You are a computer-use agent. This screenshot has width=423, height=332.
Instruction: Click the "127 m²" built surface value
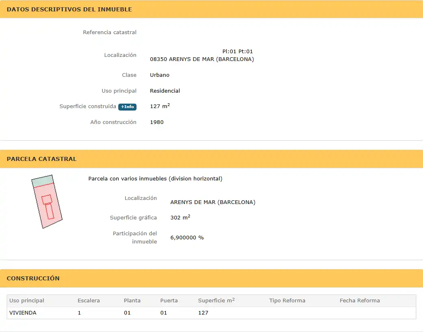[x=160, y=106]
